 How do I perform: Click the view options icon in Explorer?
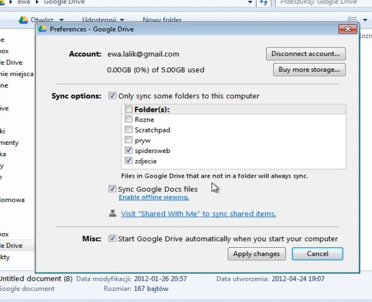pos(352,19)
